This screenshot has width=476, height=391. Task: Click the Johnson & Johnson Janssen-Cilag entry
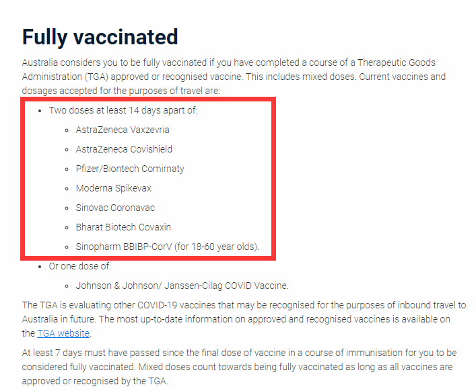pyautogui.click(x=182, y=286)
